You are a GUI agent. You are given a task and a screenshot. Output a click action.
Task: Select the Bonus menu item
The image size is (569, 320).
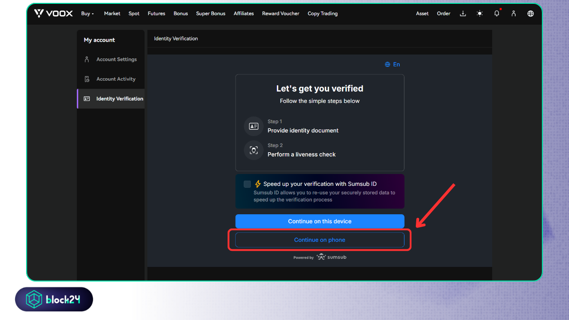tap(181, 14)
